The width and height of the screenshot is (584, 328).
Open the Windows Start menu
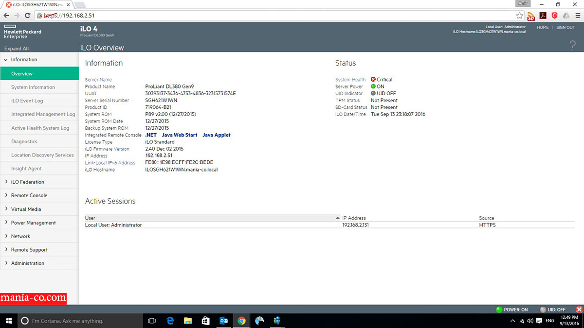point(8,321)
